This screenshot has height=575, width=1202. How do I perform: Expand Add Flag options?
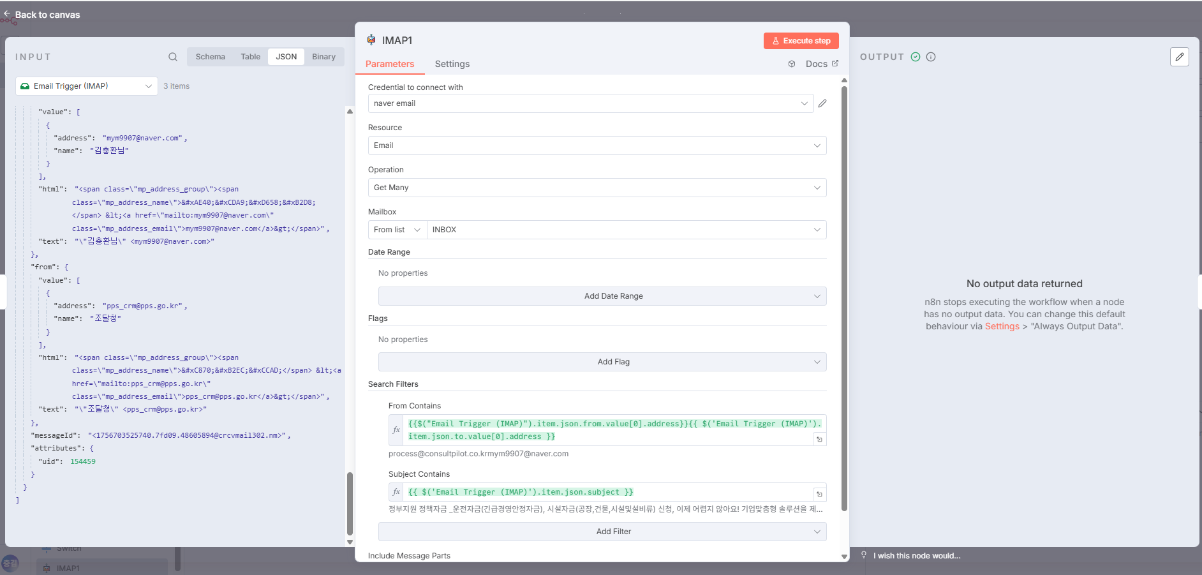coord(602,362)
